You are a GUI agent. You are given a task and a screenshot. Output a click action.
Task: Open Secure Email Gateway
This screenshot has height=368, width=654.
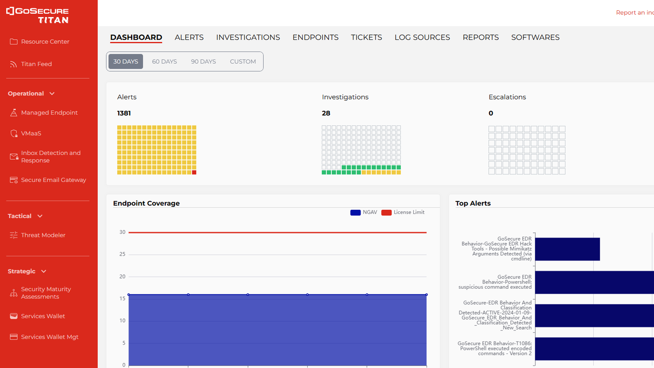coord(53,180)
